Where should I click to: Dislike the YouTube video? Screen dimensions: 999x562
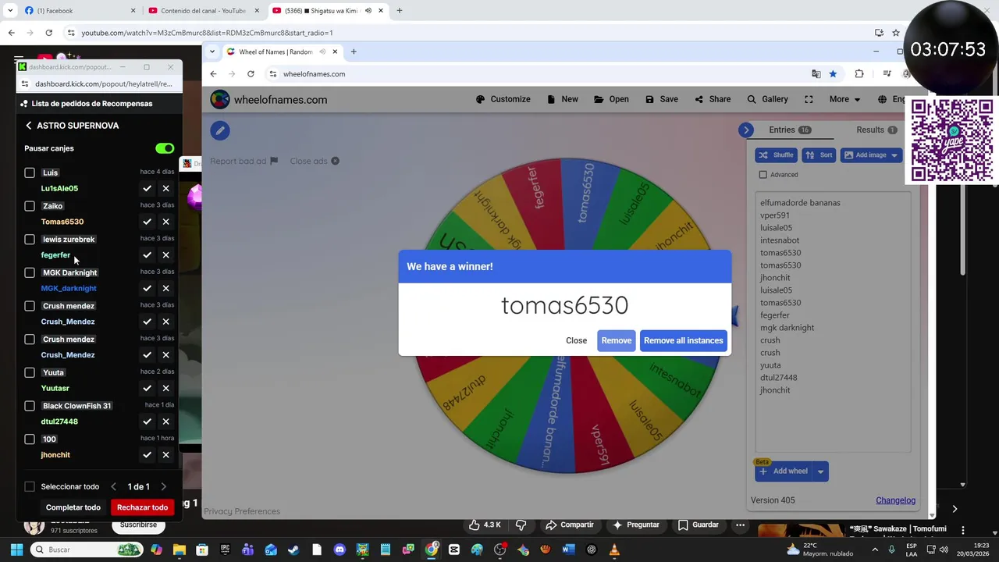click(521, 525)
